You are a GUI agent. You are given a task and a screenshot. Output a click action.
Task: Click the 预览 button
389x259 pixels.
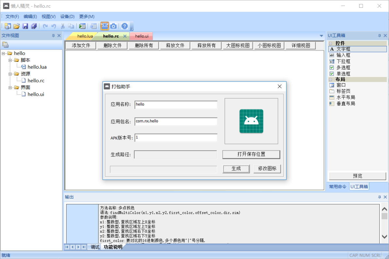(358, 176)
